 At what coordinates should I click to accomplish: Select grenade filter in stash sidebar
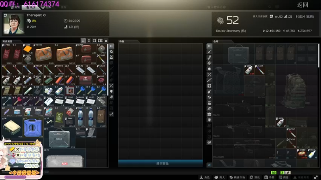coord(209,92)
